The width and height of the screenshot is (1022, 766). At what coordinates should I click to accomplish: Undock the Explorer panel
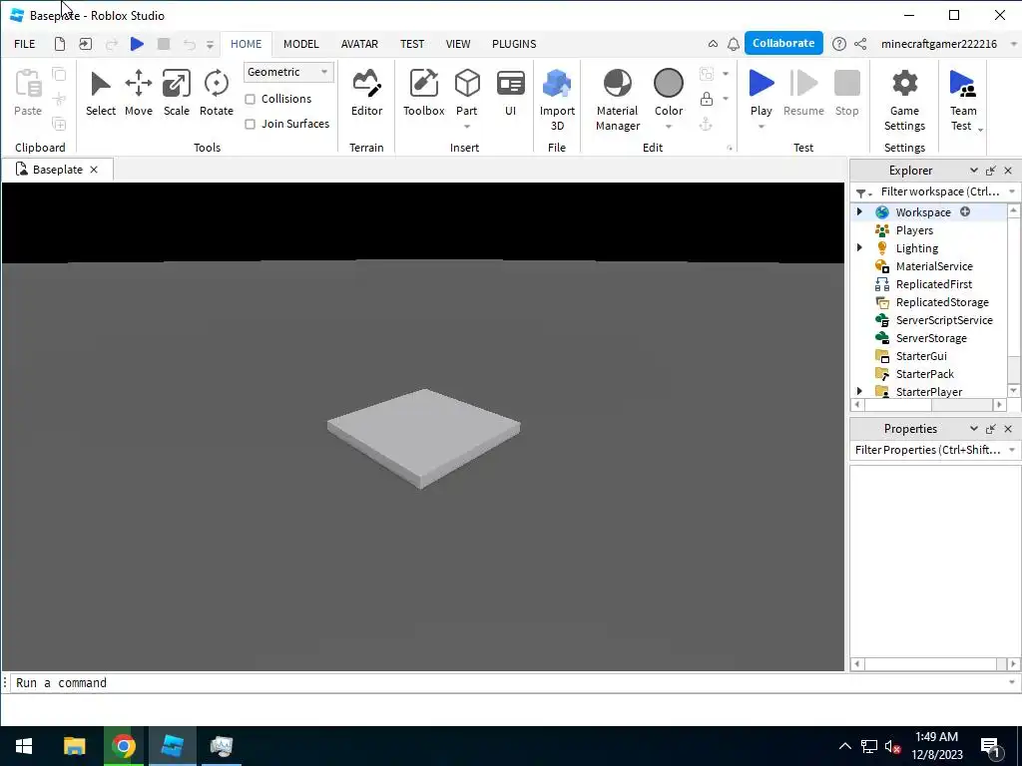[991, 170]
